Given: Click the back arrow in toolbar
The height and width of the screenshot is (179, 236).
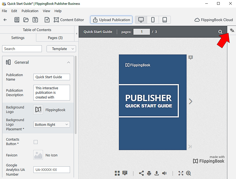Looking at the screenshot, I should click(x=5, y=20).
